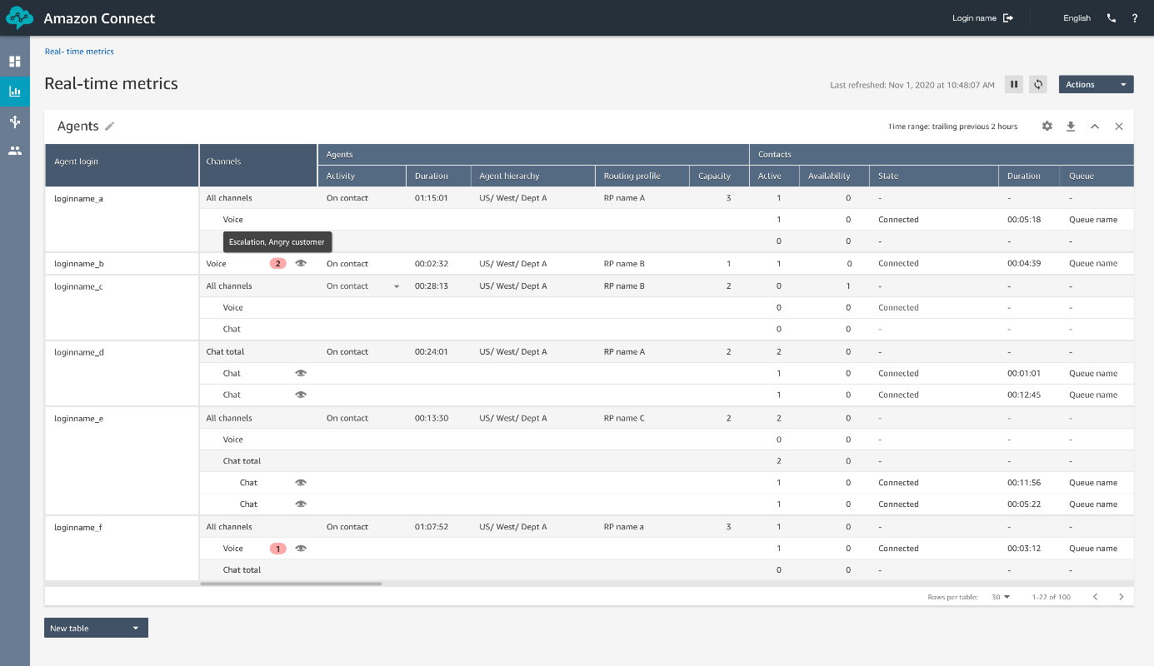Click the red badge 2 on loginname_b Voice
The image size is (1154, 666).
pyautogui.click(x=278, y=263)
